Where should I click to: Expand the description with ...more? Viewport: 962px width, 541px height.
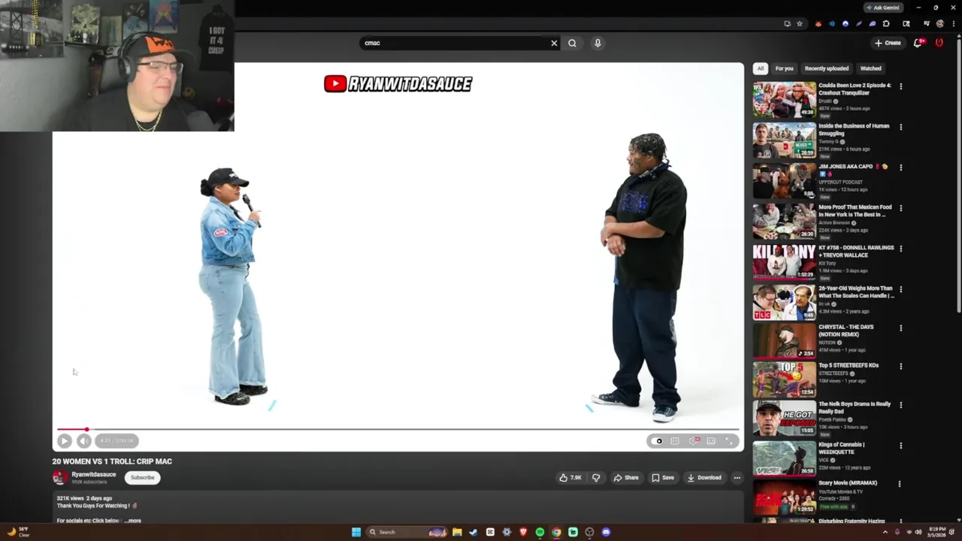132,521
